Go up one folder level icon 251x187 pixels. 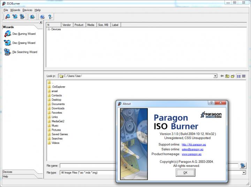227,76
